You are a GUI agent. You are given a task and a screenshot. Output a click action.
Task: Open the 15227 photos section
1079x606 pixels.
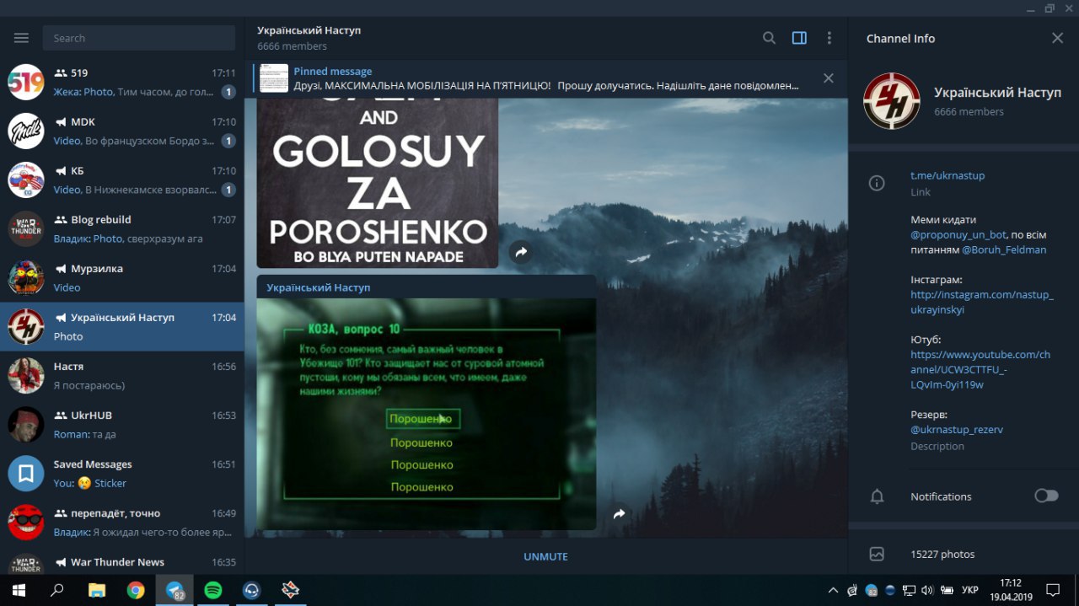[964, 554]
